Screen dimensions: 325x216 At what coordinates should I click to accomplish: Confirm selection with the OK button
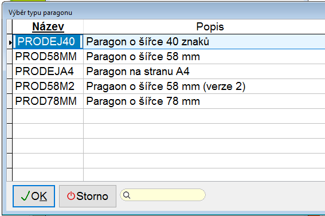coord(34,196)
